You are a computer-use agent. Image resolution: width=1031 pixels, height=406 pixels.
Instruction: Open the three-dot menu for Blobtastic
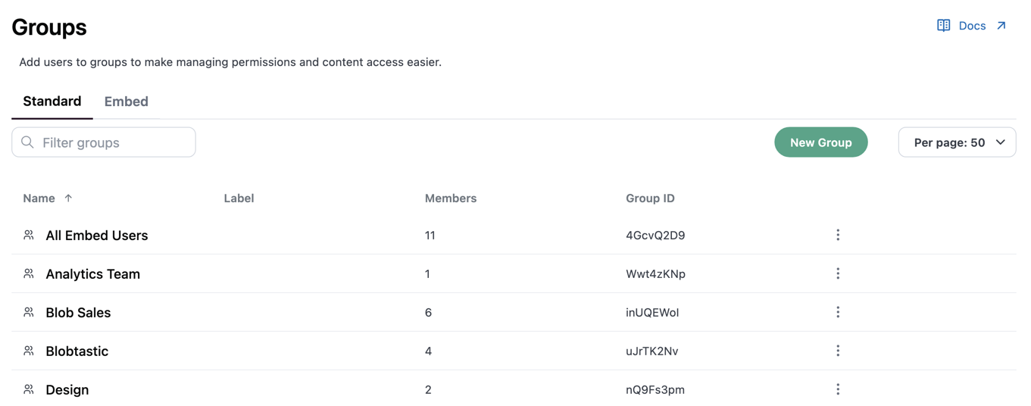tap(838, 351)
